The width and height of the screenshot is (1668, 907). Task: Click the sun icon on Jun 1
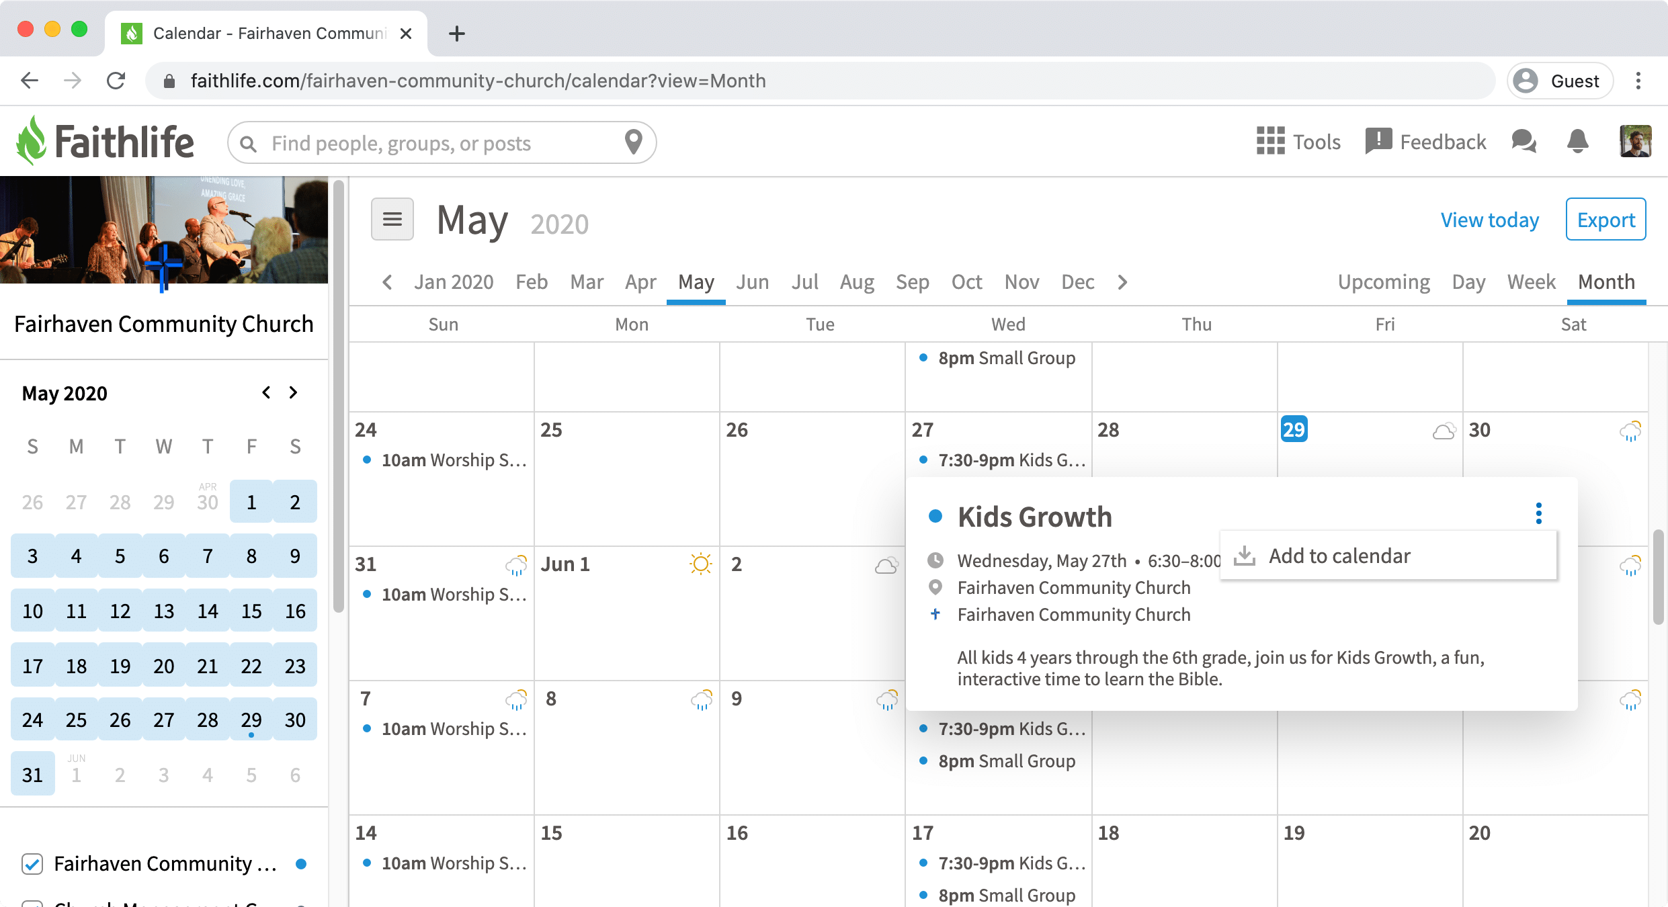701,564
